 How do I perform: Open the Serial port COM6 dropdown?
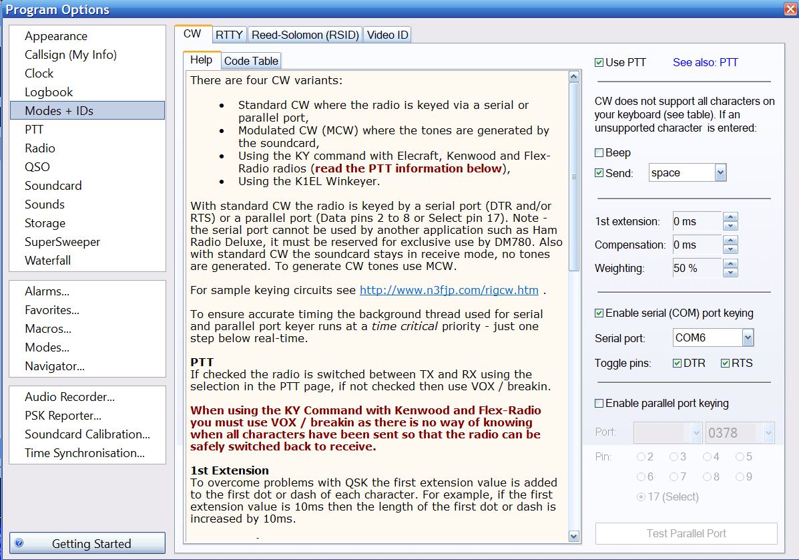pos(748,337)
